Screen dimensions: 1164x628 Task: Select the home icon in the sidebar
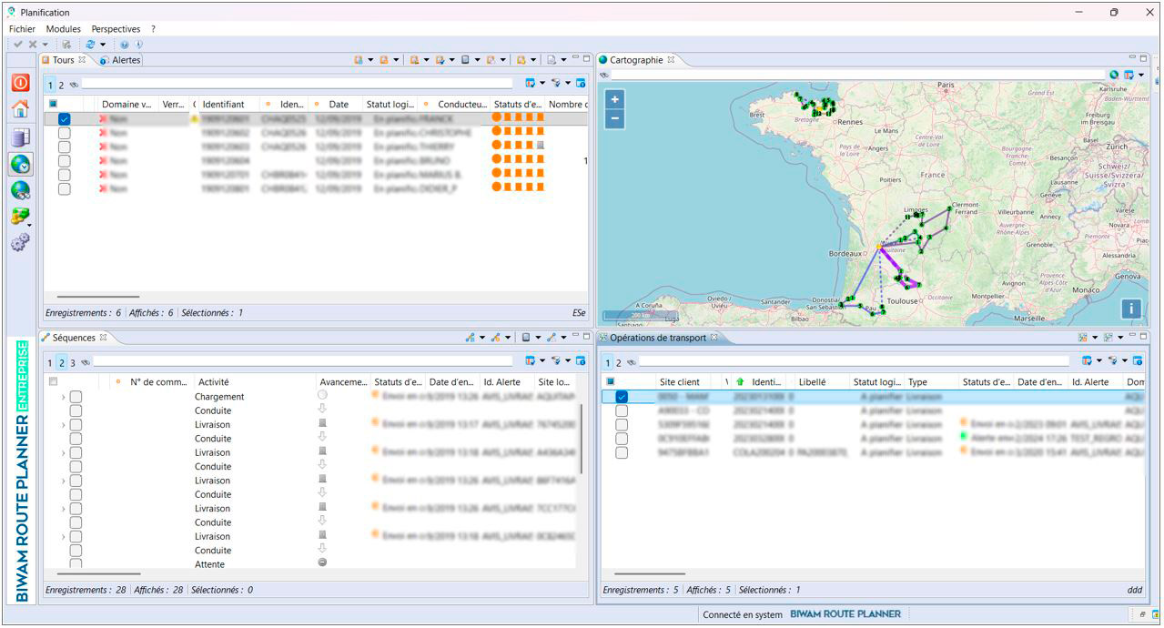click(20, 107)
